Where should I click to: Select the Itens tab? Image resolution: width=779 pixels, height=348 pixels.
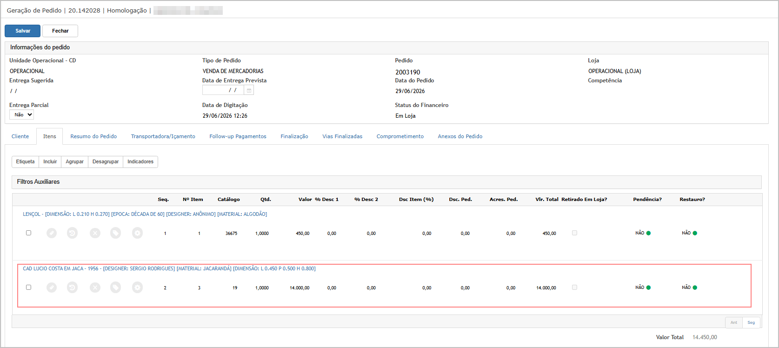(50, 136)
